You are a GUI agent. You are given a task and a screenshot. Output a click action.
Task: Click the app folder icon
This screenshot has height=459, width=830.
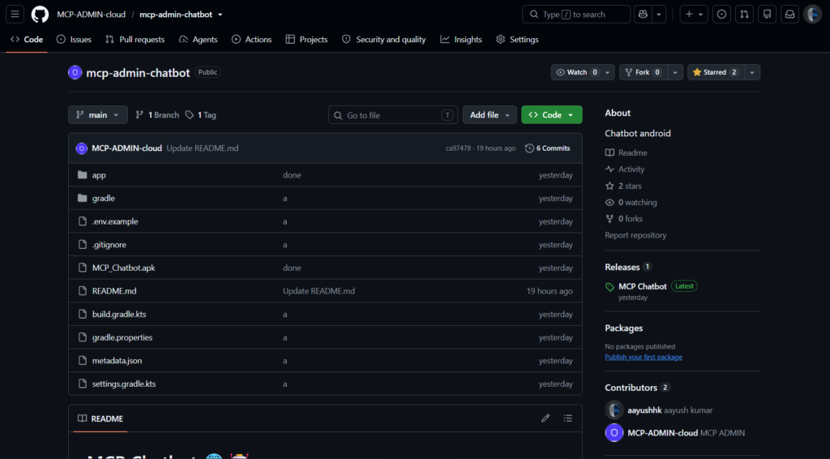[82, 174]
